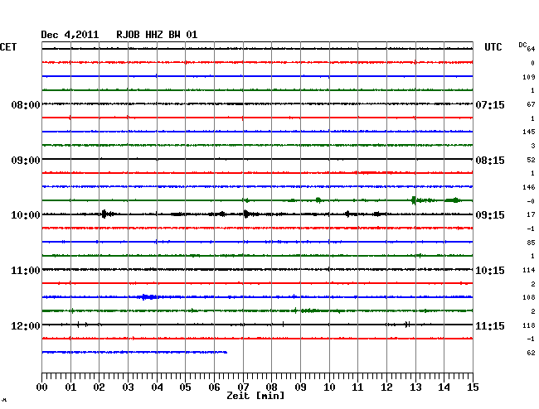Image resolution: width=539 pixels, height=409 pixels.
Task: Click the DC value "114"
Action: point(529,270)
